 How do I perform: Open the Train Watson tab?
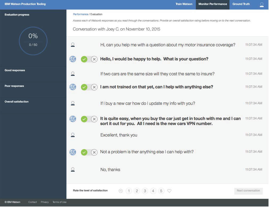[184, 4]
